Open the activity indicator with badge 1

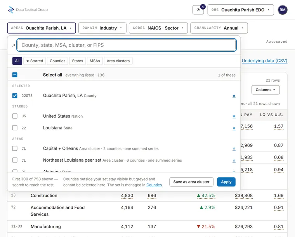pyautogui.click(x=198, y=10)
